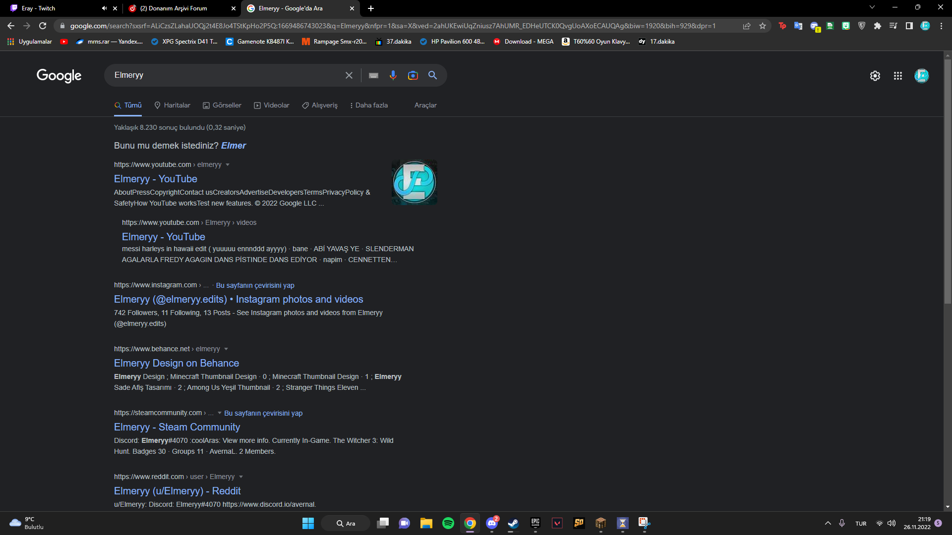Viewport: 952px width, 535px height.
Task: Expand dropdown arrow next to reddit.com result
Action: pyautogui.click(x=241, y=477)
